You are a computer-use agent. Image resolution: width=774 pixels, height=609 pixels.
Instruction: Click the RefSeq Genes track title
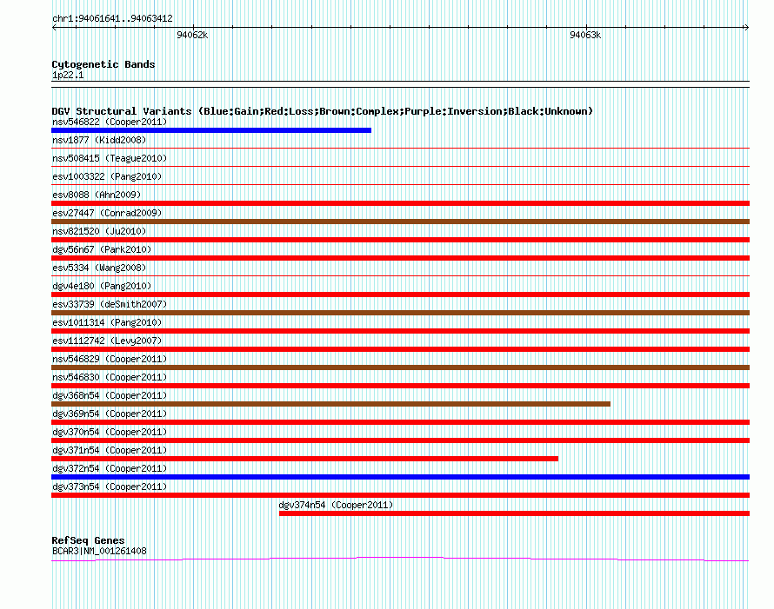click(x=88, y=540)
